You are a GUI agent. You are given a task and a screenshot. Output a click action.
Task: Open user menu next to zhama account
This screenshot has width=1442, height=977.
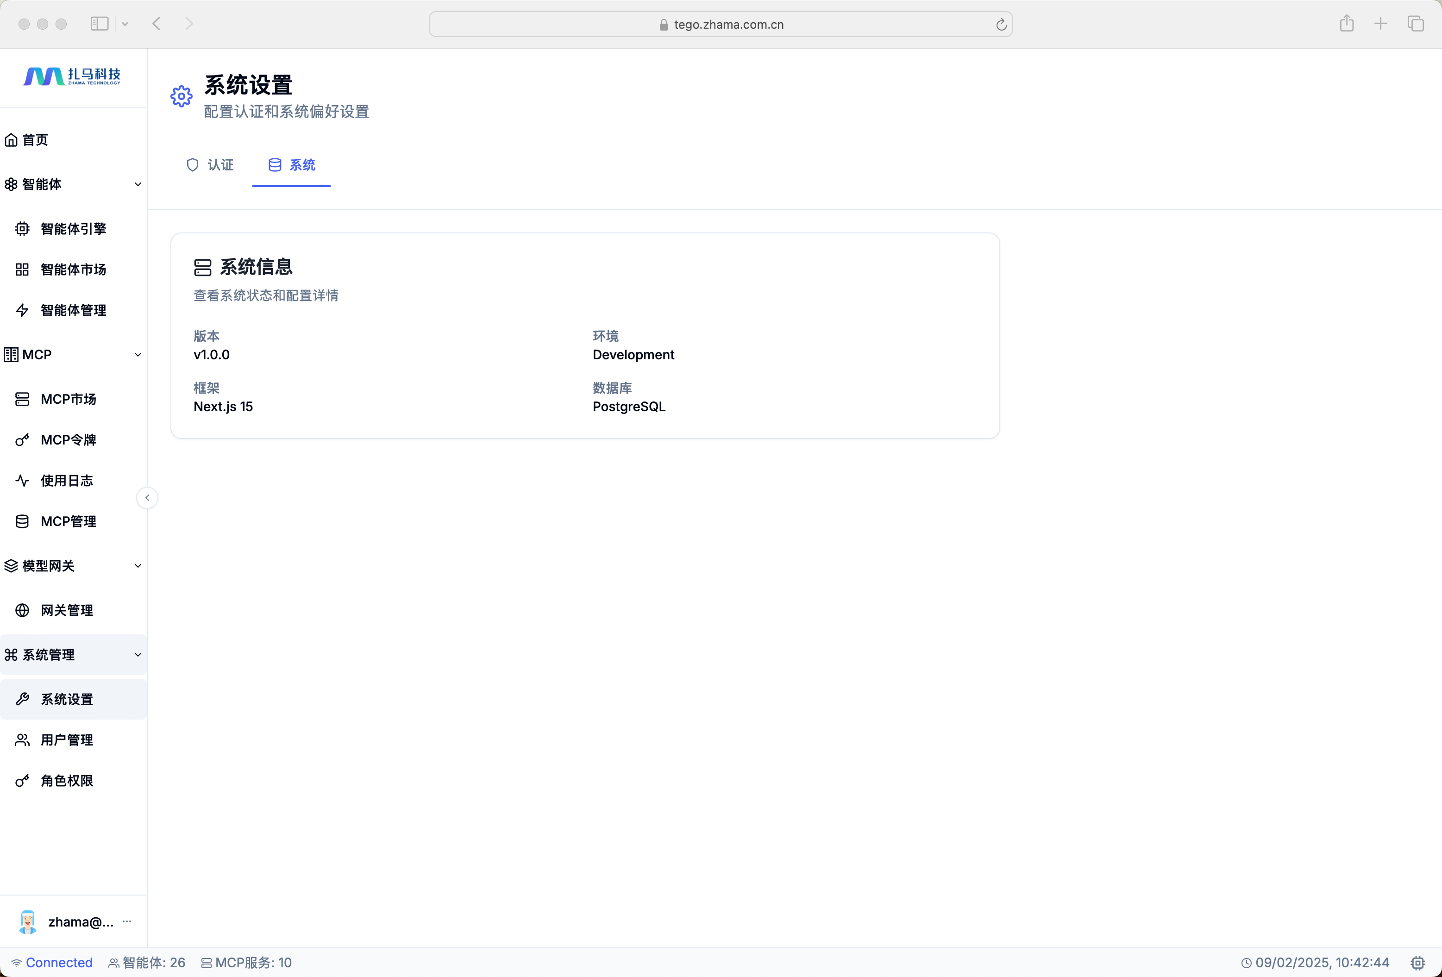127,922
